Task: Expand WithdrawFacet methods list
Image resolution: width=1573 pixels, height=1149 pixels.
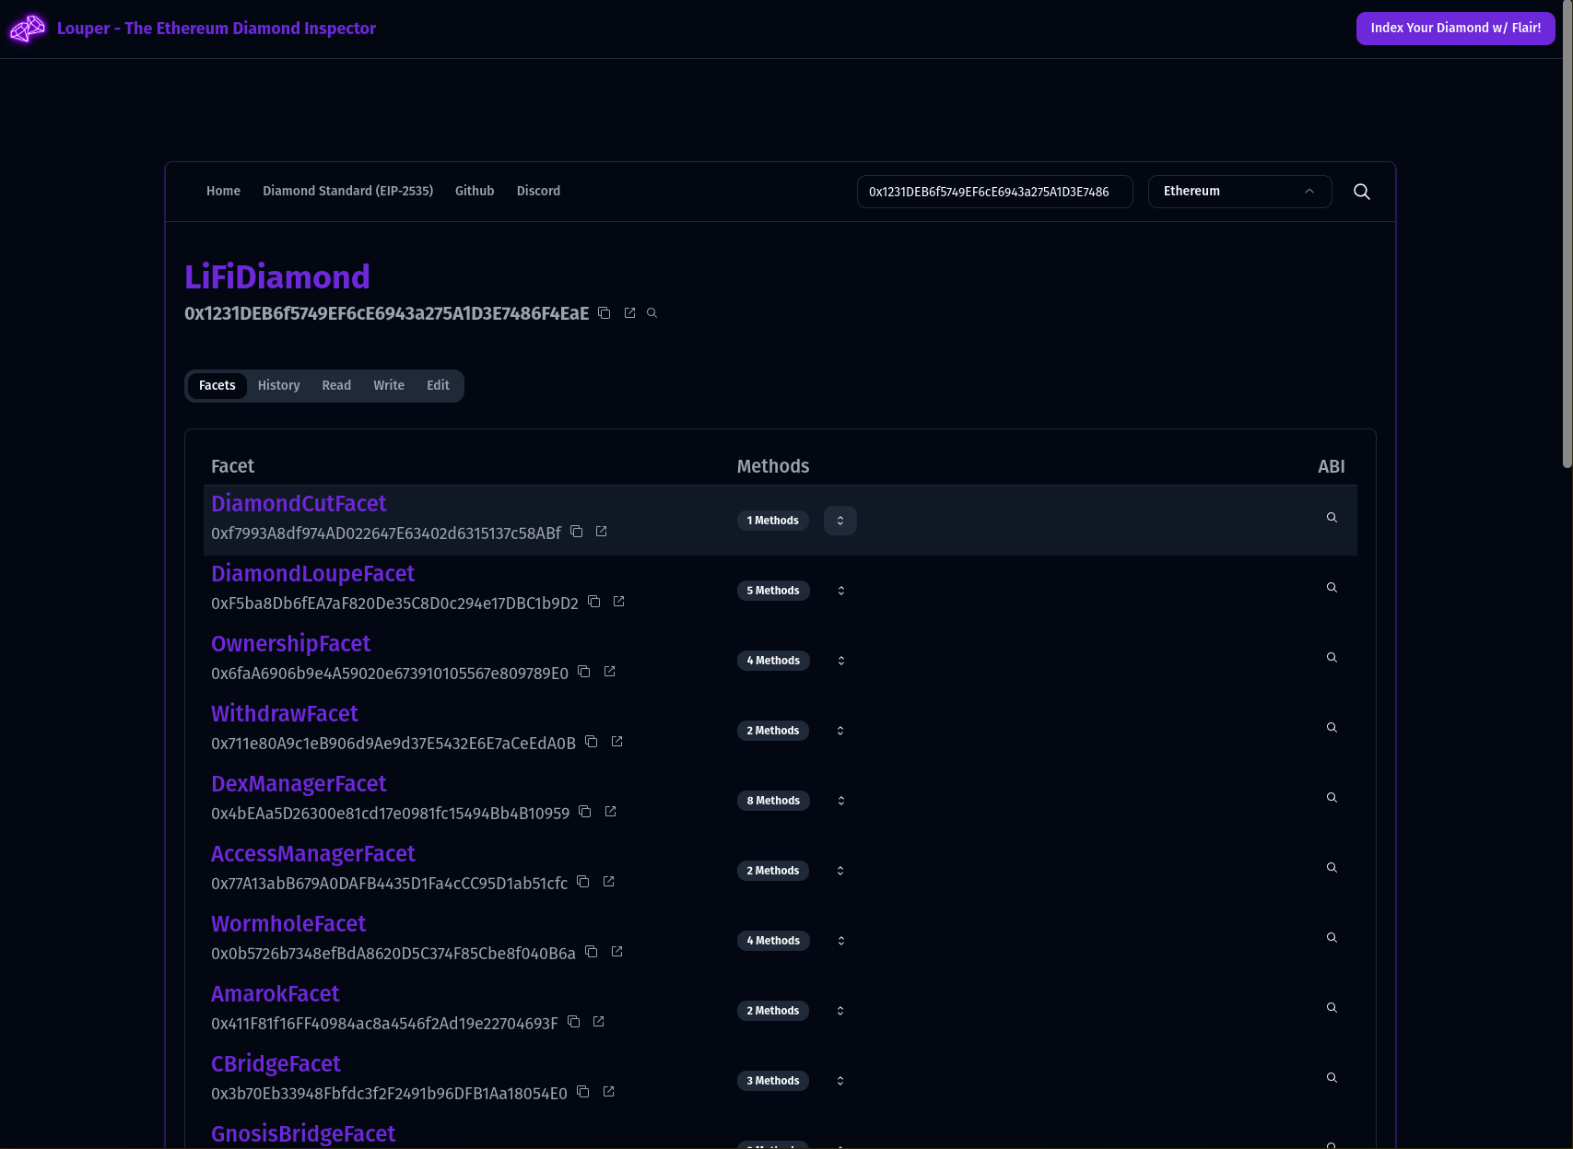Action: pyautogui.click(x=840, y=731)
